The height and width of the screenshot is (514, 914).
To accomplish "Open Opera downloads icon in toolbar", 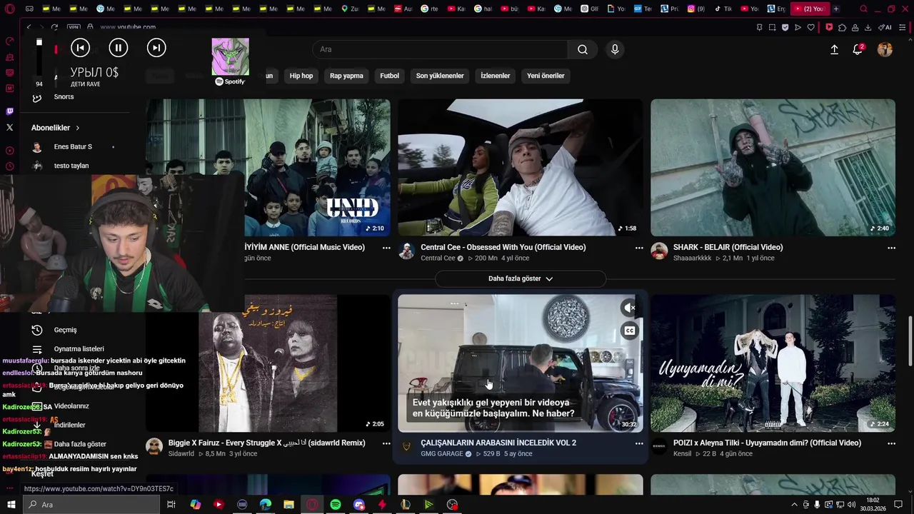I will coord(868,27).
